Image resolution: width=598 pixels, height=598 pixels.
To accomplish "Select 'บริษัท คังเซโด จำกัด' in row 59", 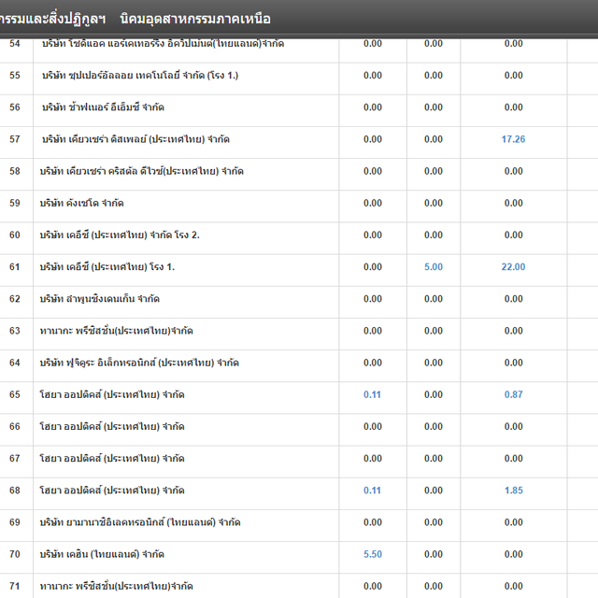I will 81,204.
